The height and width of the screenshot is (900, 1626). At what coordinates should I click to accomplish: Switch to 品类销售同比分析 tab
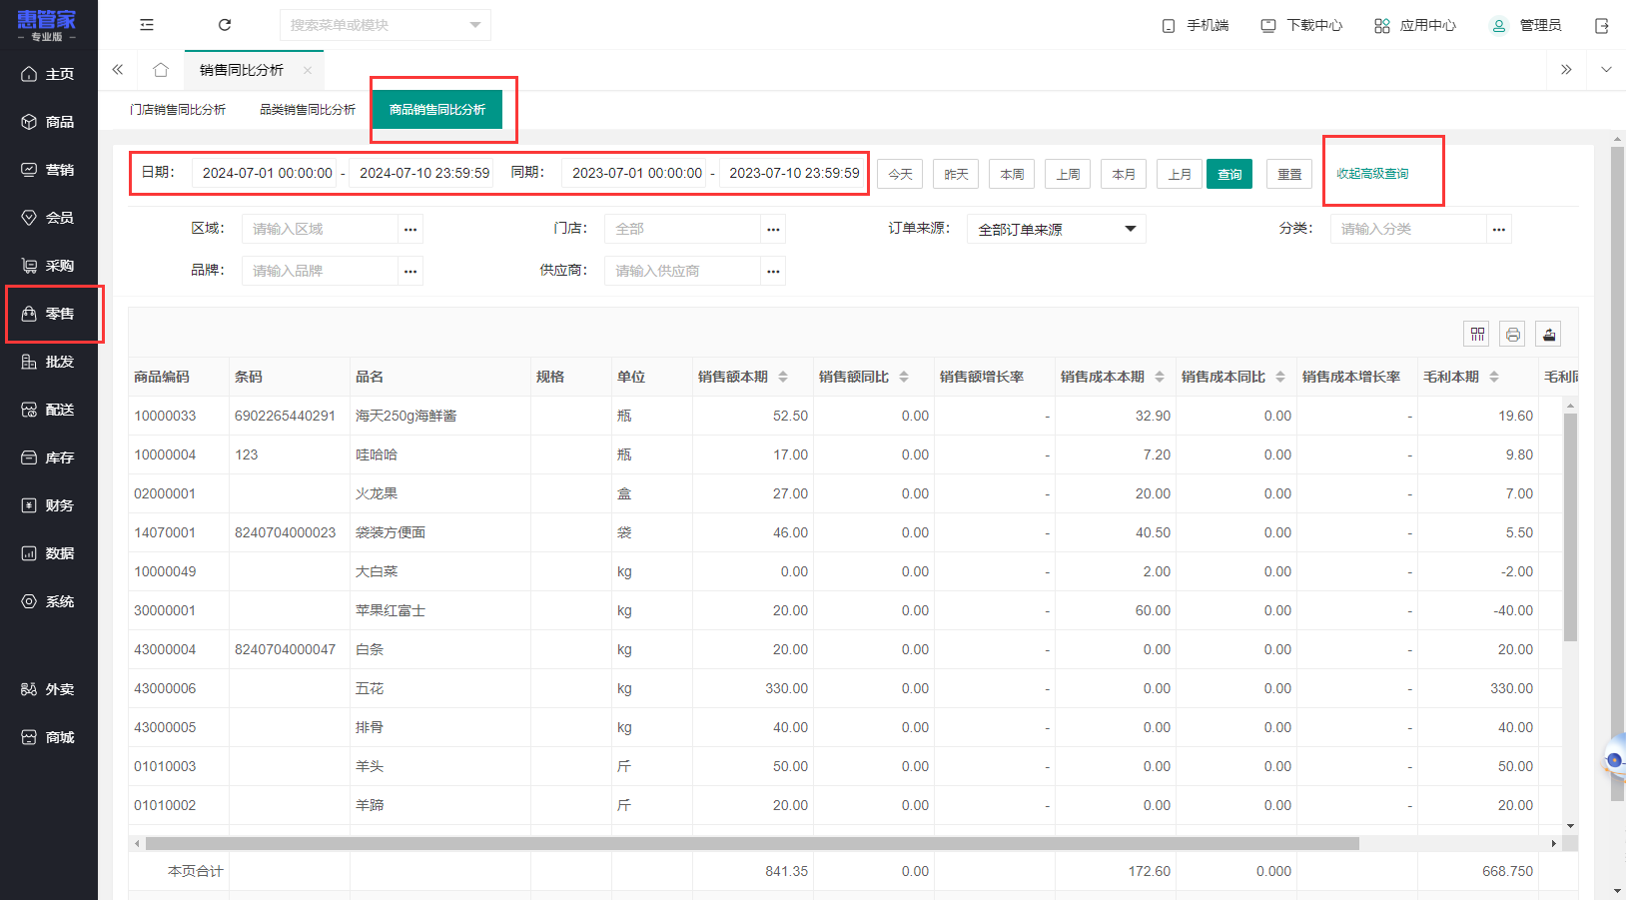pos(308,110)
